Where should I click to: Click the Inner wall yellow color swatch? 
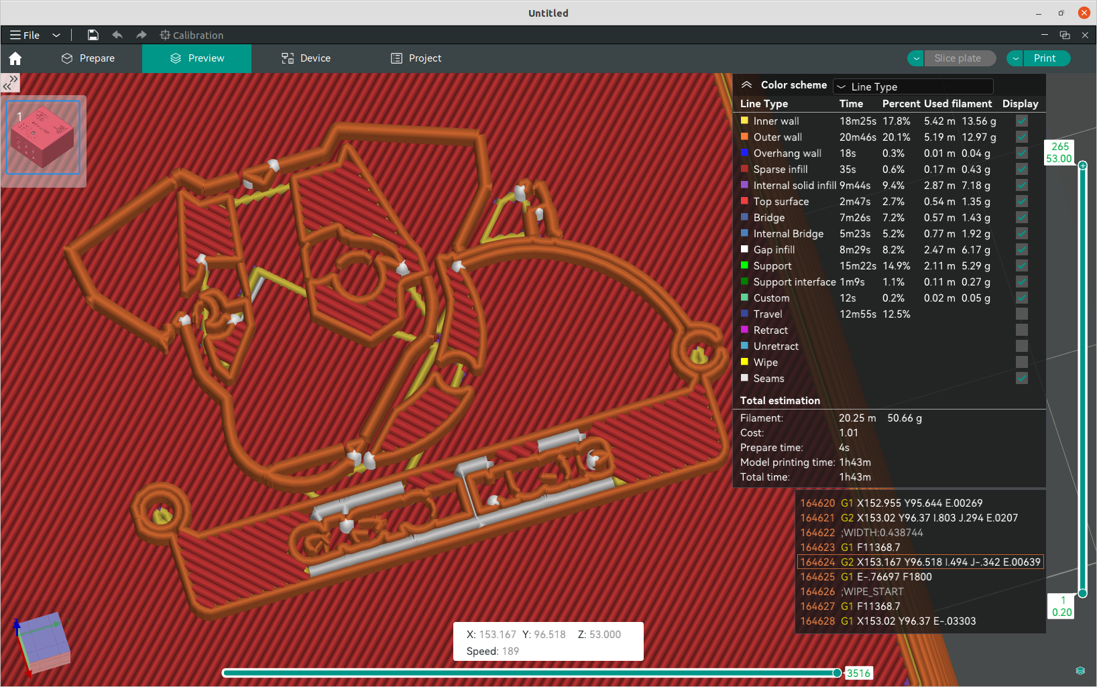[744, 121]
